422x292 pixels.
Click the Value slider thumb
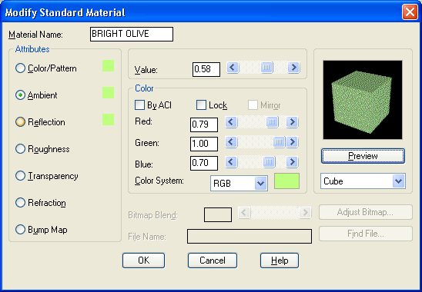tap(266, 68)
